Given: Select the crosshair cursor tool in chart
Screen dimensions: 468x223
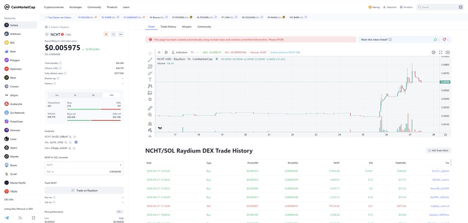Looking at the screenshot, I should click(150, 52).
